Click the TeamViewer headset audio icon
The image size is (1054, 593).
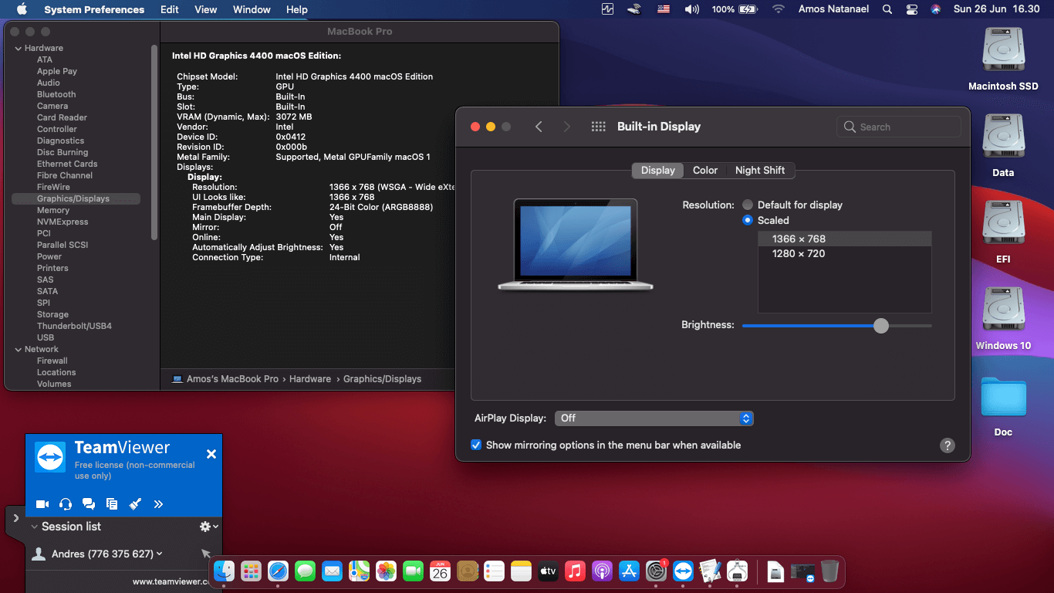point(66,504)
